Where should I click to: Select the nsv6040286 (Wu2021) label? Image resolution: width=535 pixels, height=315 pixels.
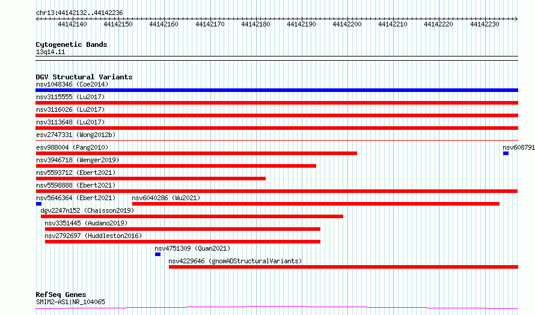point(166,198)
